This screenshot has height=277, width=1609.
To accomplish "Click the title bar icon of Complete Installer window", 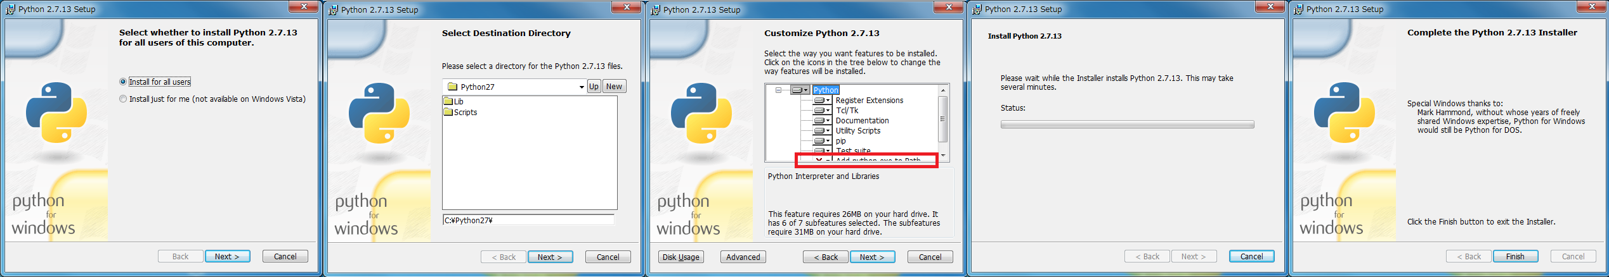I will [x=1299, y=9].
